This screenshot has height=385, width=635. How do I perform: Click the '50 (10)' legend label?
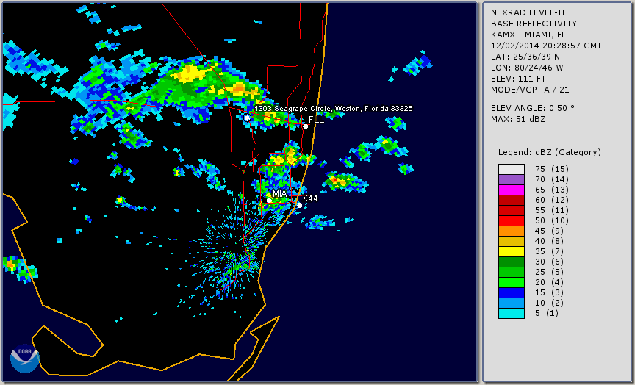[551, 220]
